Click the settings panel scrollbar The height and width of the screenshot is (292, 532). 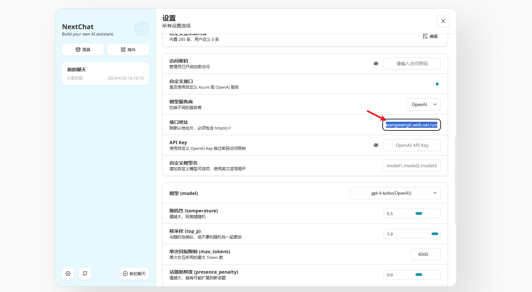455,180
